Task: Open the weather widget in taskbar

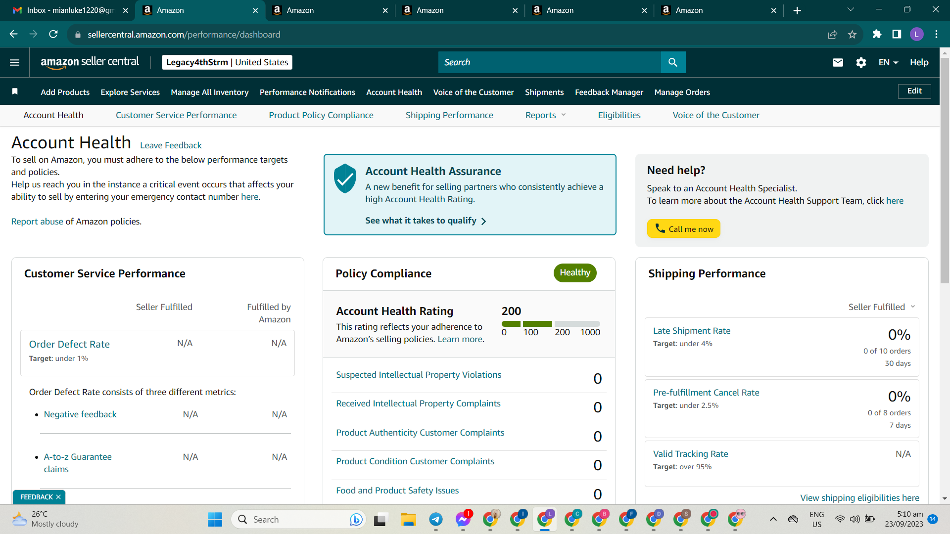Action: pos(46,519)
